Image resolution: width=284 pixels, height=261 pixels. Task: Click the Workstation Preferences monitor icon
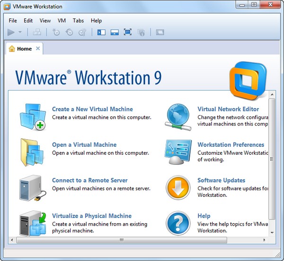[178, 152]
